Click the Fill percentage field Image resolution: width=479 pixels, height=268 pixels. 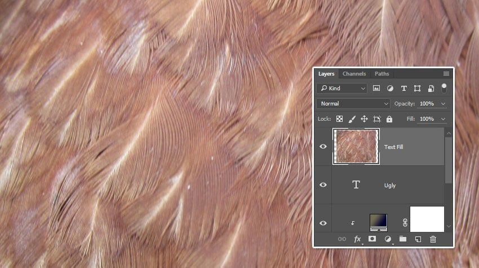point(427,119)
